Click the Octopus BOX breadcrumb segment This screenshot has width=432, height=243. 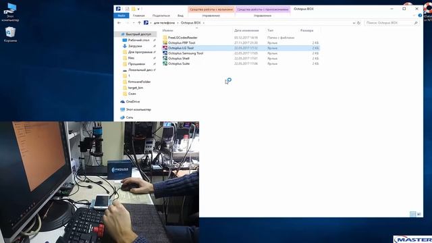(190, 23)
